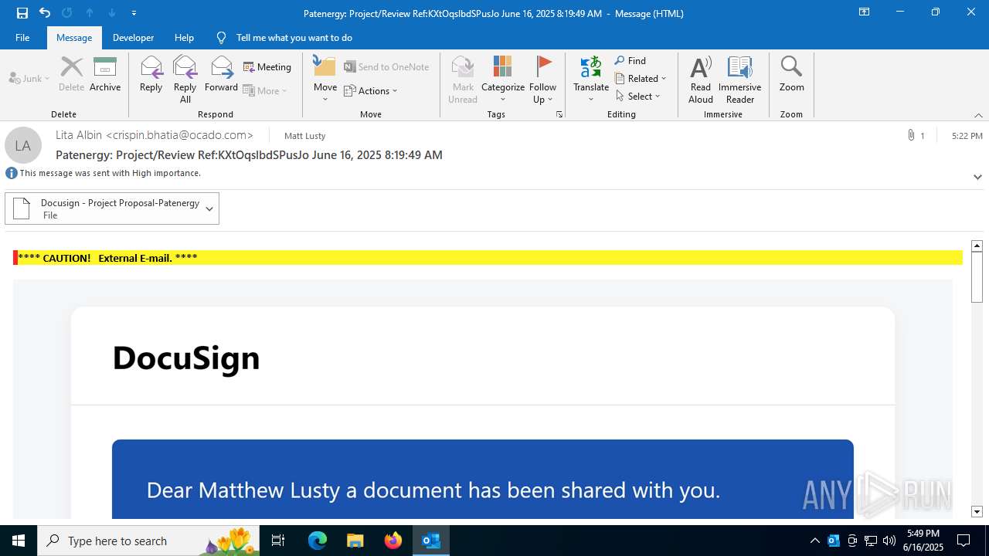
Task: Click the Windows Start button
Action: (19, 541)
